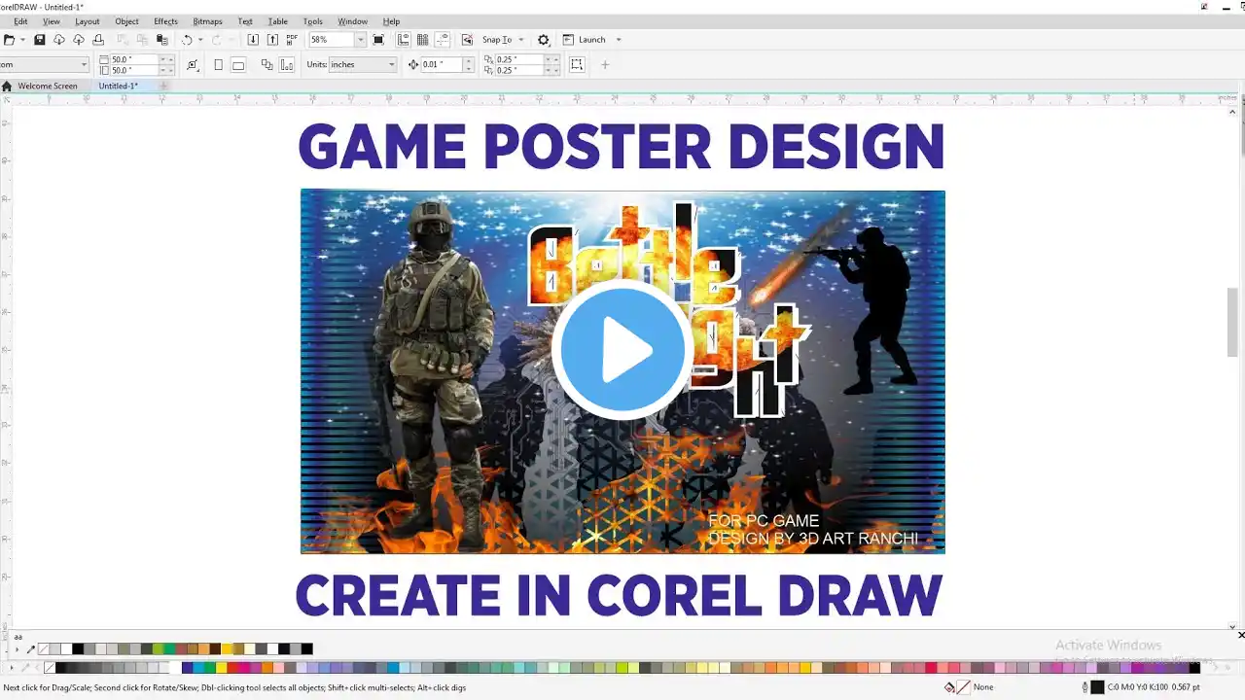Switch to the Welcome Screen tab

47,87
